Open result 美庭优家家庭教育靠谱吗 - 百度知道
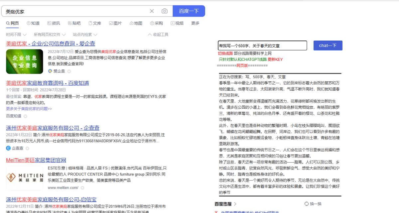Image resolution: width=399 pixels, height=213 pixels. 48,83
